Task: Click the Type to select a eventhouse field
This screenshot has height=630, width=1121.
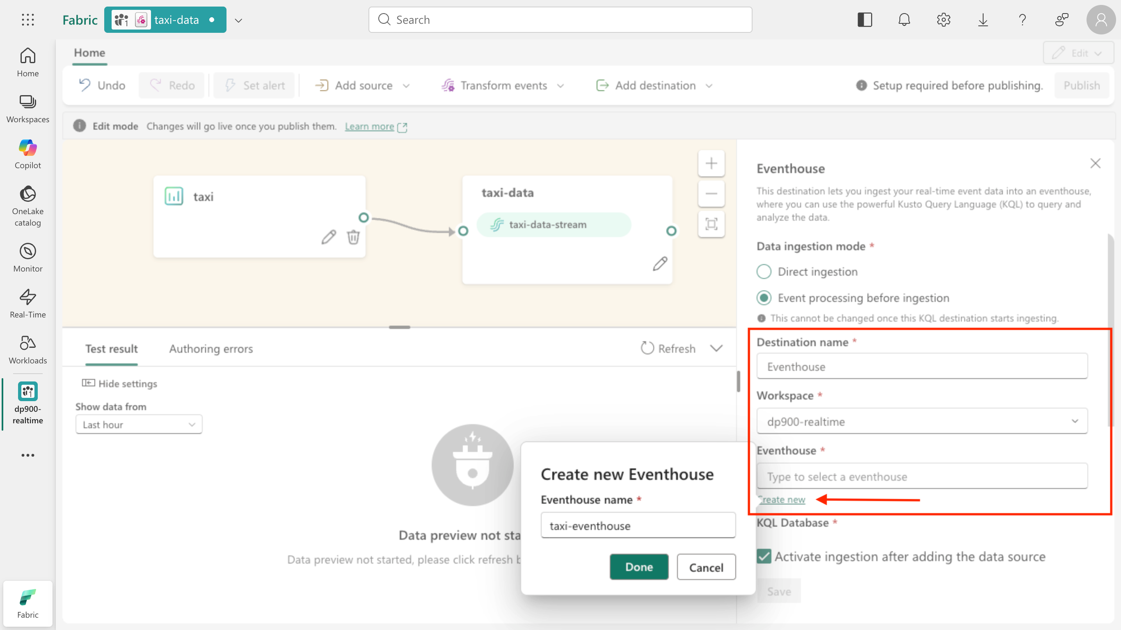Action: 922,476
